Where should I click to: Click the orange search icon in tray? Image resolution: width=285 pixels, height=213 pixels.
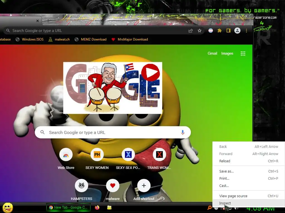(x=209, y=208)
